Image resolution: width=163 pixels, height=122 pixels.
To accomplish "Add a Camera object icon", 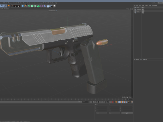I will pyautogui.click(x=51, y=6).
